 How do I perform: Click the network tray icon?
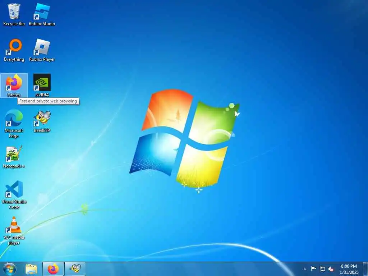pos(322,269)
